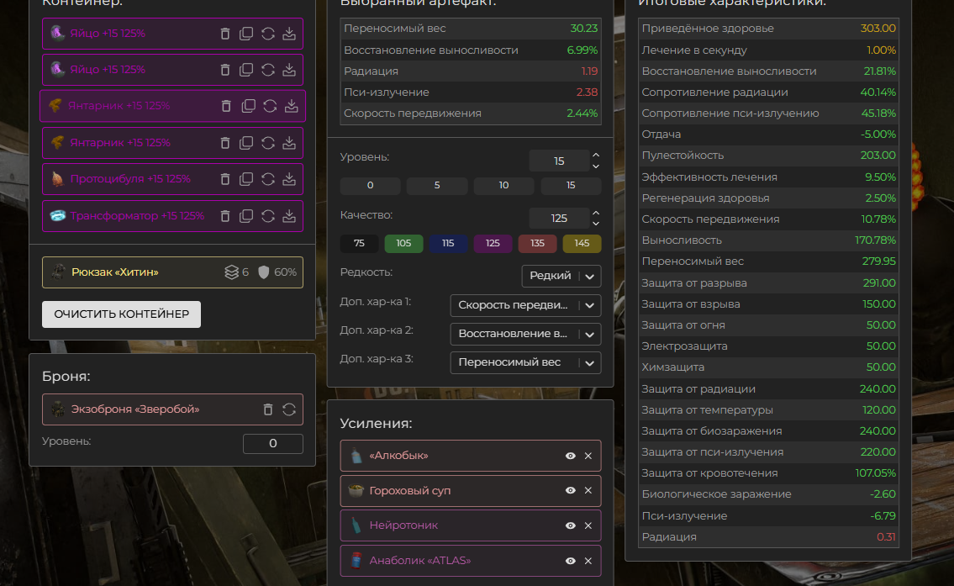The height and width of the screenshot is (586, 954).
Task: Pick the green 105 quality swatch
Action: pyautogui.click(x=403, y=244)
